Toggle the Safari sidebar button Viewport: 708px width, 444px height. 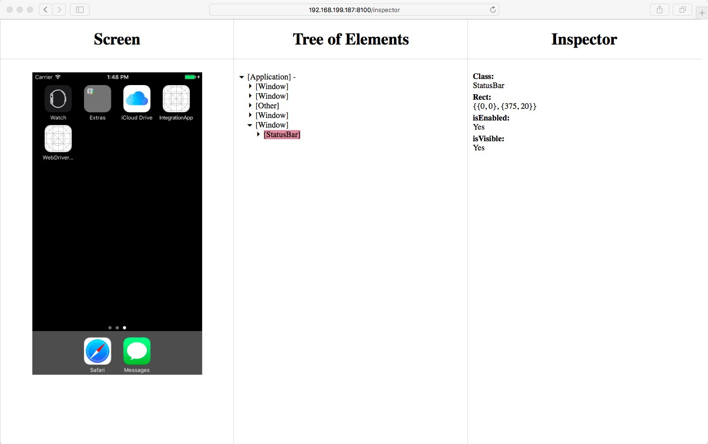[x=80, y=10]
